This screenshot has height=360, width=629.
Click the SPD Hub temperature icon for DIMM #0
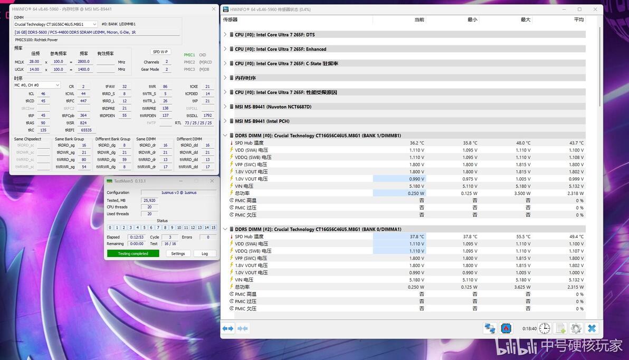click(232, 143)
